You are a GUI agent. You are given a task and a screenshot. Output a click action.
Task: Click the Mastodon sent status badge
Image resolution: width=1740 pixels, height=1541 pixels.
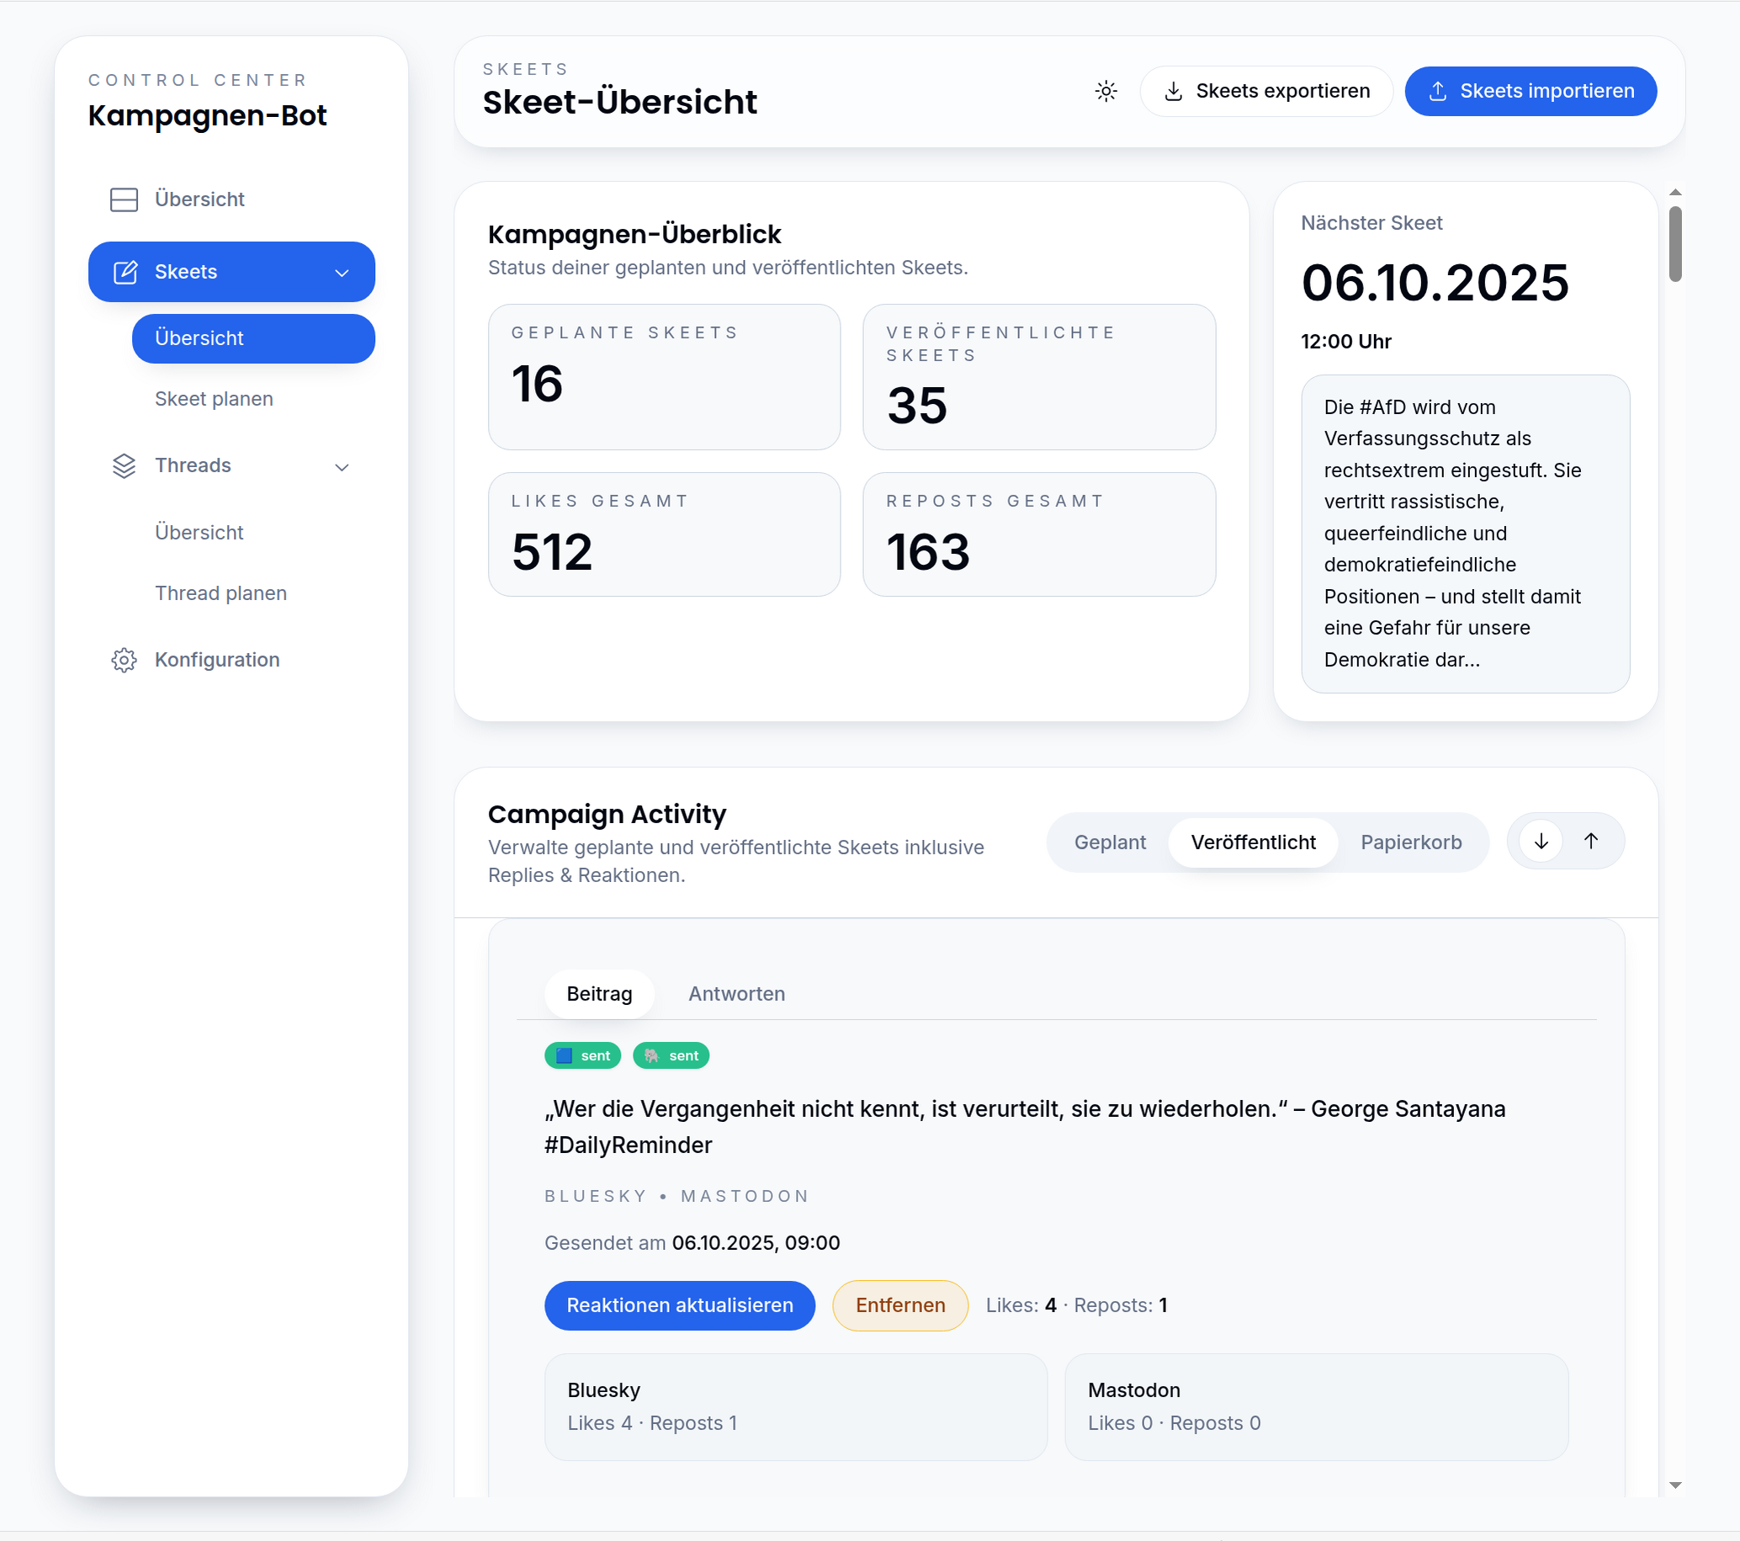(x=671, y=1055)
